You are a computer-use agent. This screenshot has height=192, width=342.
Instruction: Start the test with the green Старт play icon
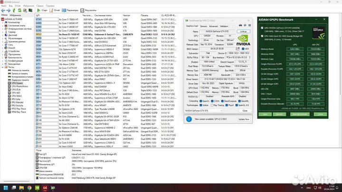point(39,10)
